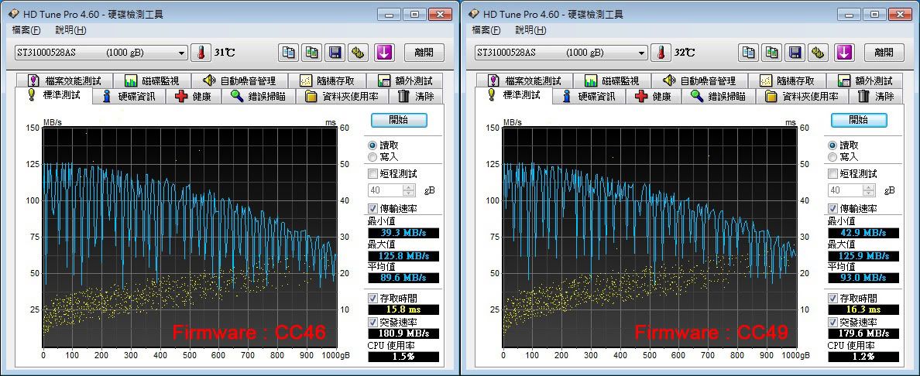920x376 pixels.
Task: Copy screenshot to clipboard icon, left window
Action: 311,52
